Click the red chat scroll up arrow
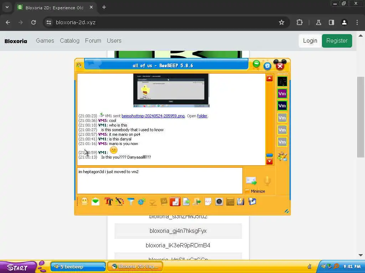This screenshot has height=273, width=365. click(269, 78)
